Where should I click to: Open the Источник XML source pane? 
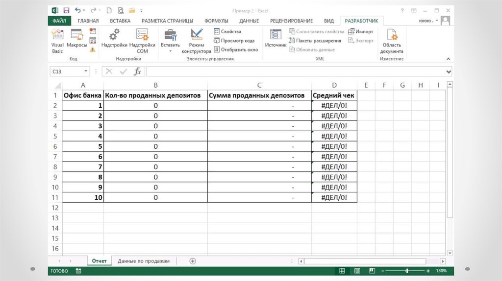coord(276,39)
